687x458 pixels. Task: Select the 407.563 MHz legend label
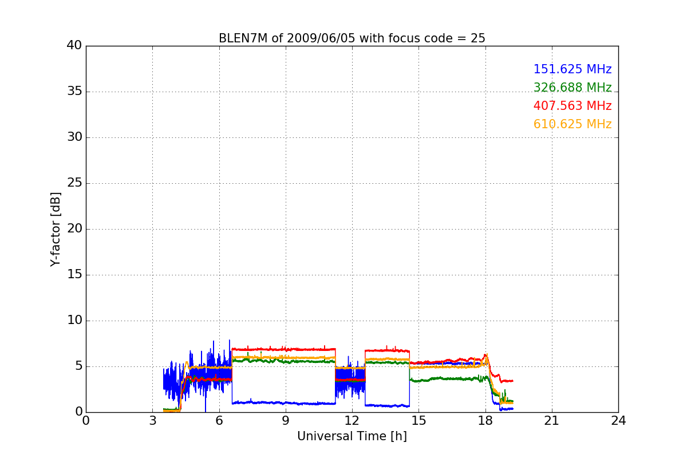click(572, 106)
